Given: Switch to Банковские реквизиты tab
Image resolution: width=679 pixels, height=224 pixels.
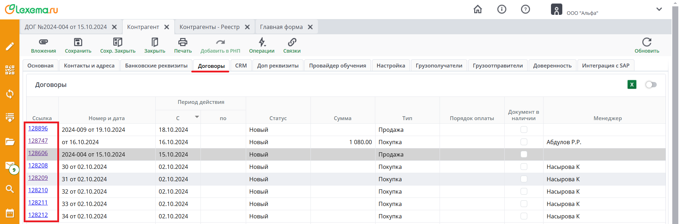Looking at the screenshot, I should click(x=156, y=66).
